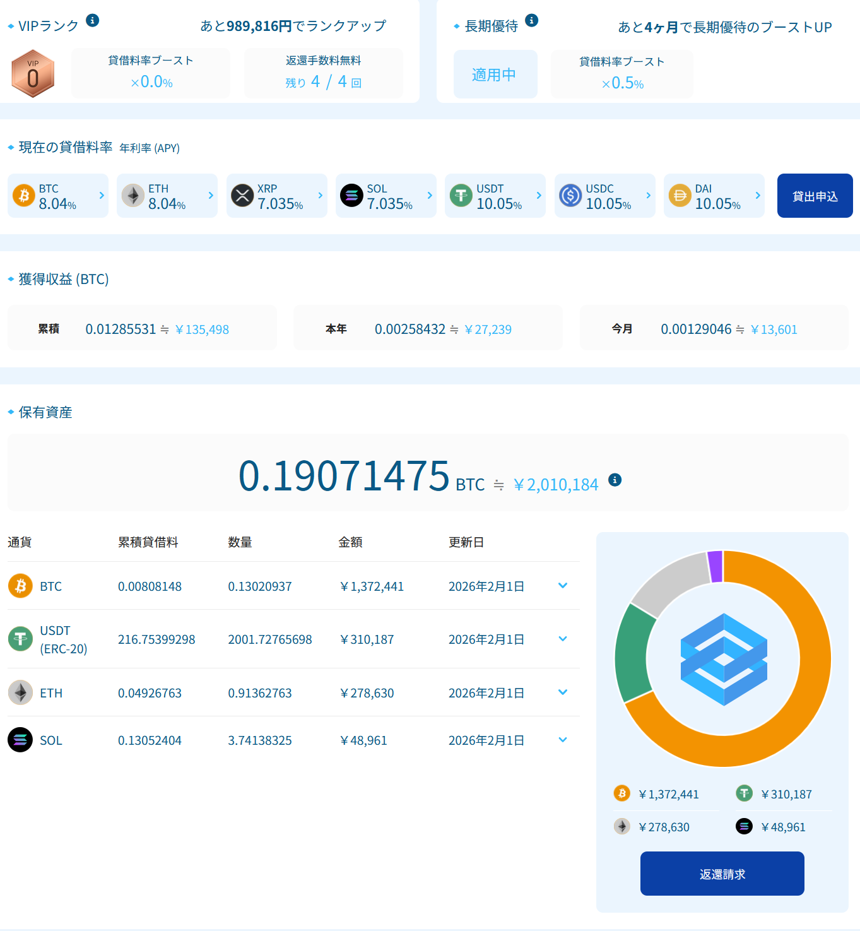Open the DAI 10.05% rate card
The height and width of the screenshot is (931, 860).
tap(714, 196)
